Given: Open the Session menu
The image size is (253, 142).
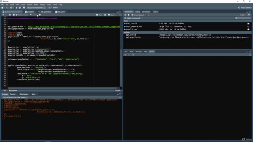Looking at the screenshot, I should point(29,4).
